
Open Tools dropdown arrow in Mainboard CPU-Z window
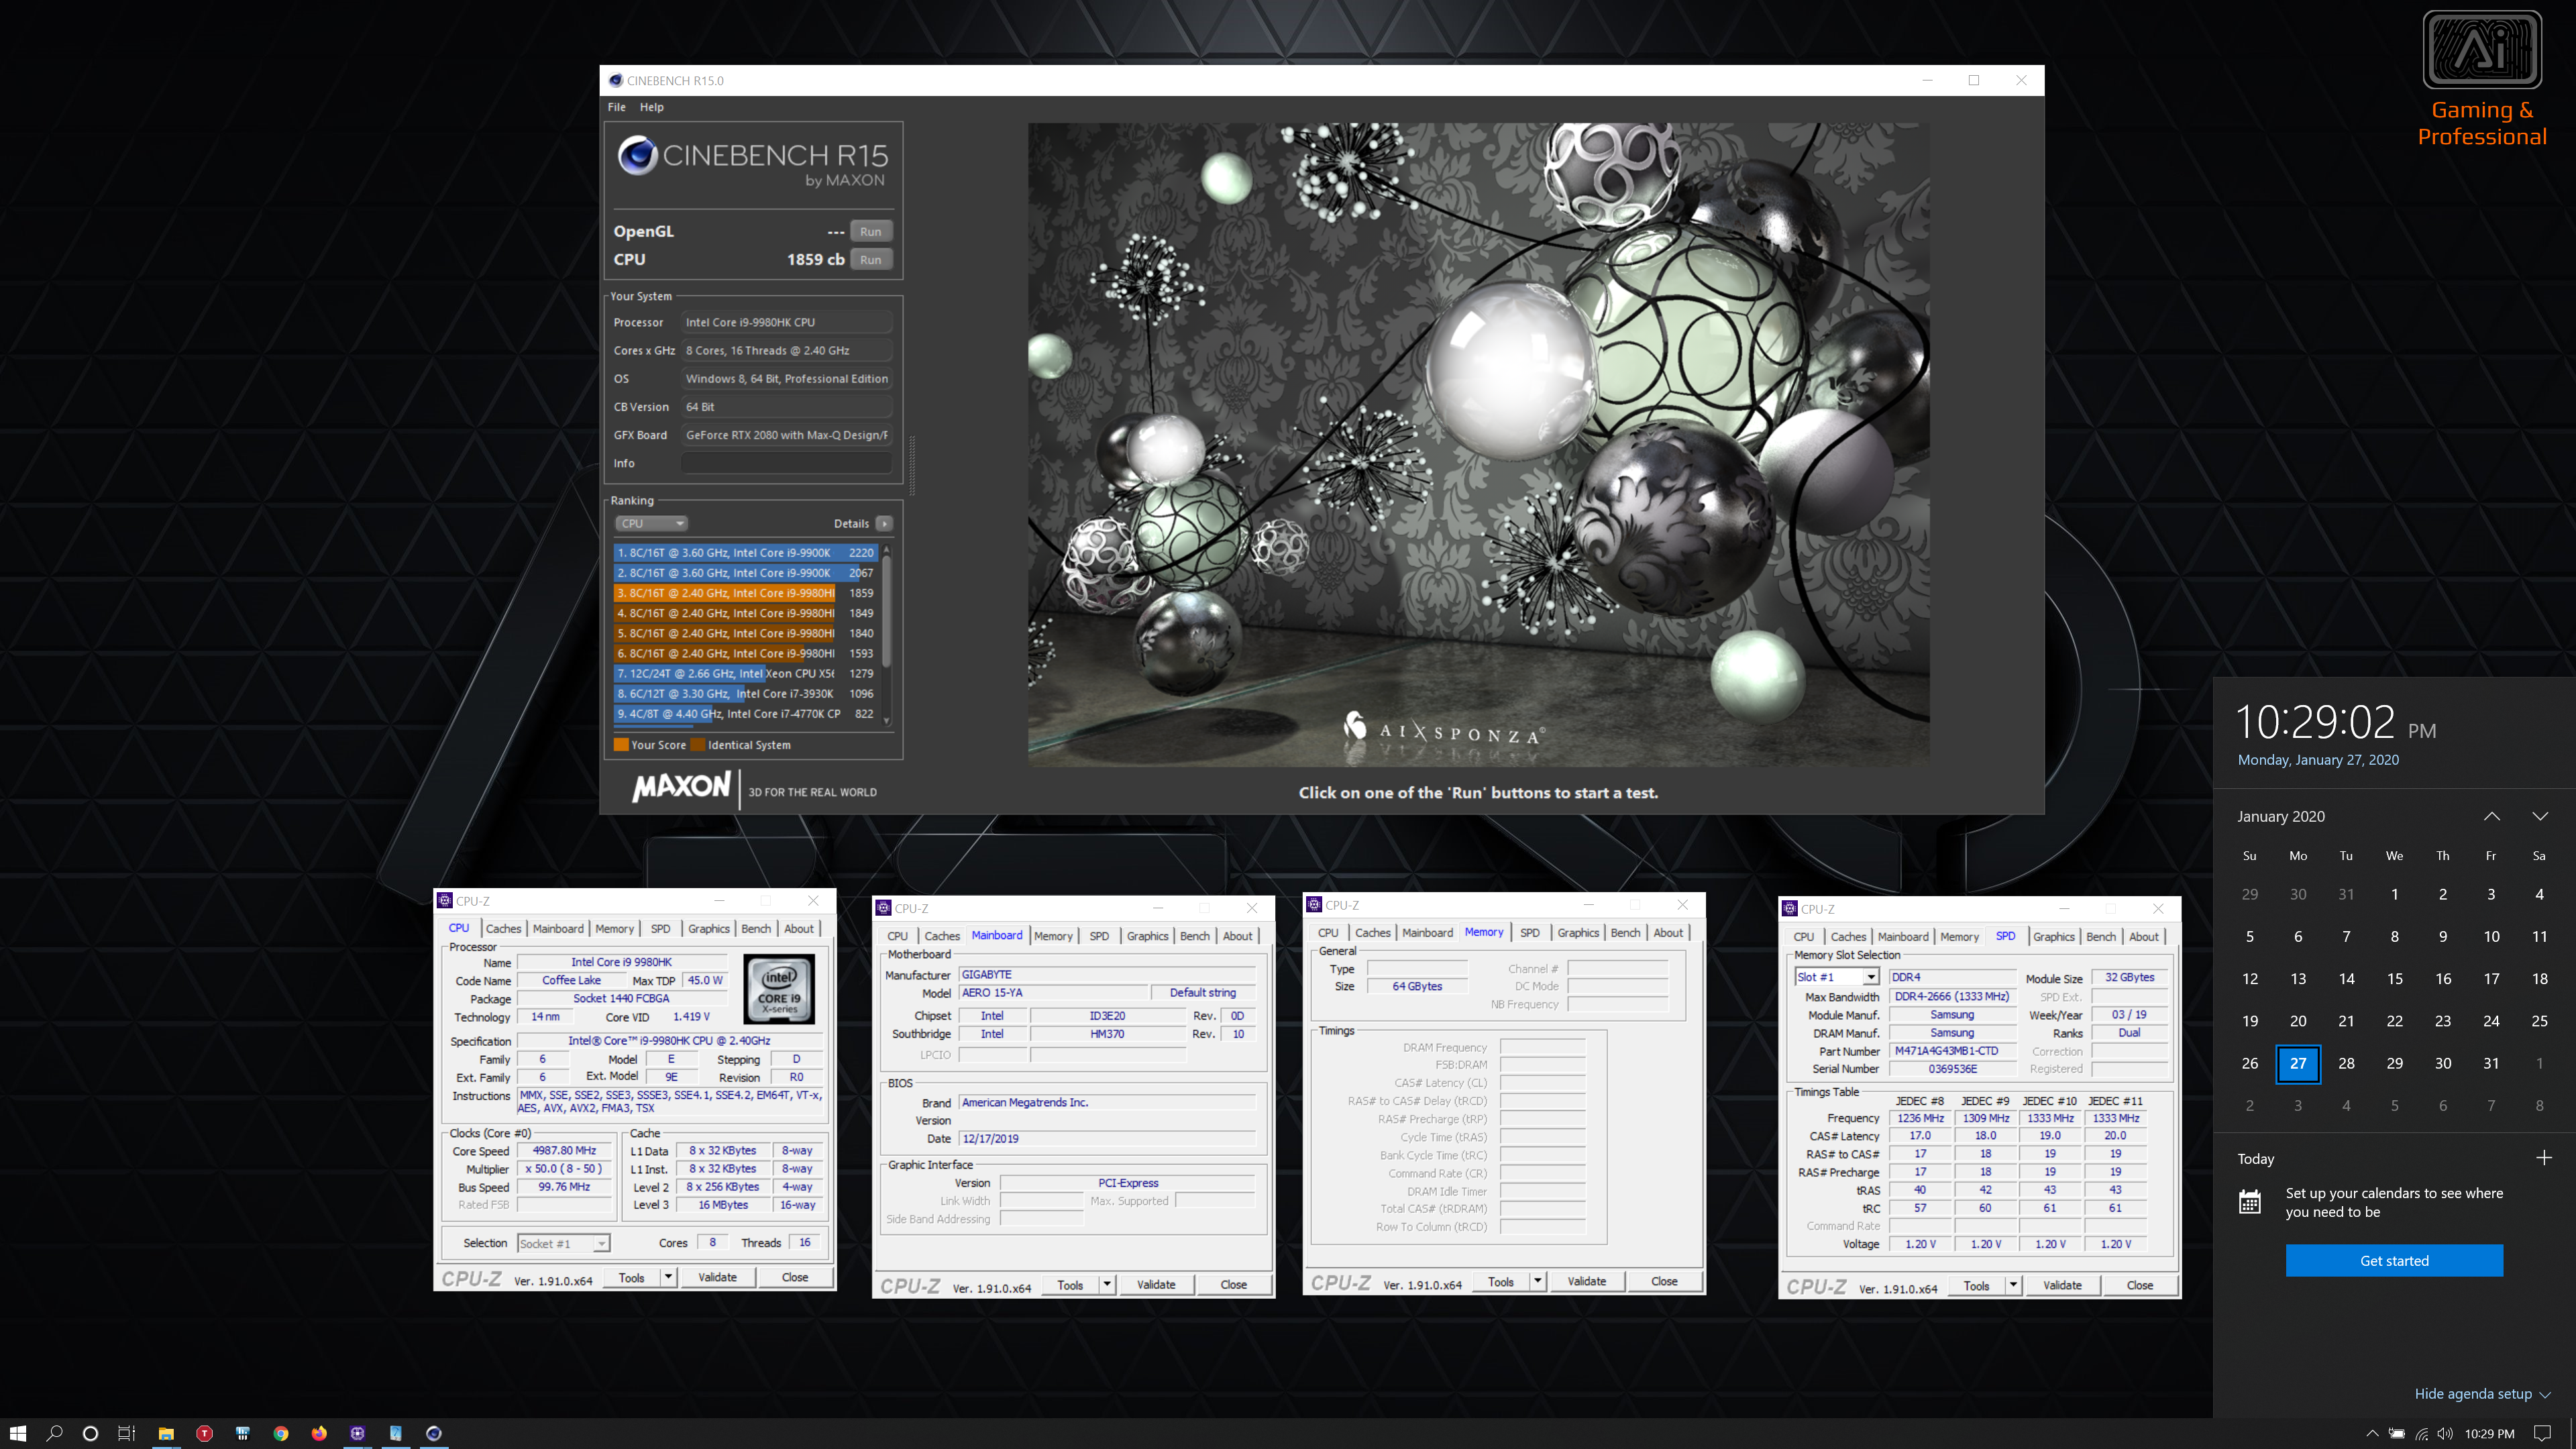click(x=1107, y=1285)
